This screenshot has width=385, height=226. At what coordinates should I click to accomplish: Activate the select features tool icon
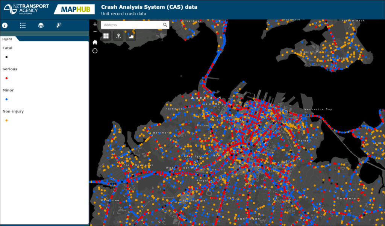pyautogui.click(x=59, y=25)
